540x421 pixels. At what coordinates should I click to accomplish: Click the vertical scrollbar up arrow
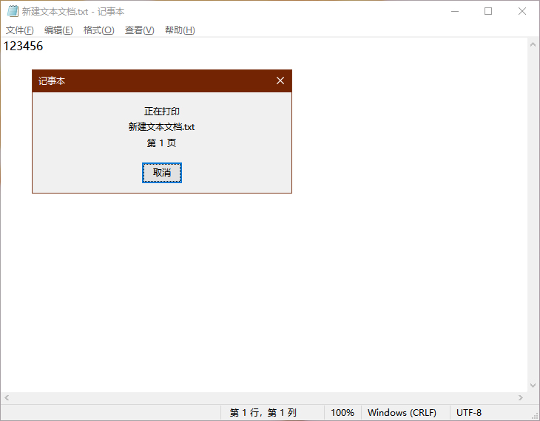(533, 44)
